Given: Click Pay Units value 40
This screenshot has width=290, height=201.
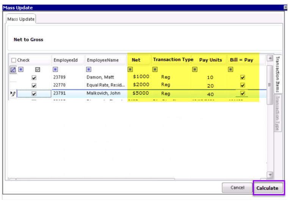Looking at the screenshot, I should (x=210, y=94).
